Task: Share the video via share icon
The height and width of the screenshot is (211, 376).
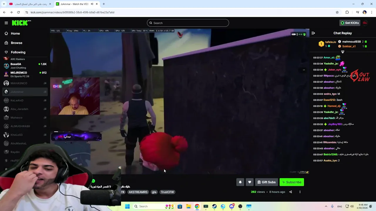Action: [x=291, y=192]
